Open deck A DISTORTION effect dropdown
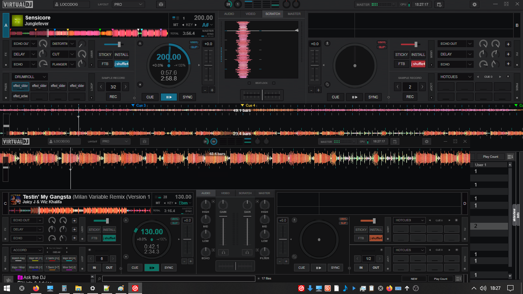Image resolution: width=523 pixels, height=294 pixels. [x=63, y=44]
